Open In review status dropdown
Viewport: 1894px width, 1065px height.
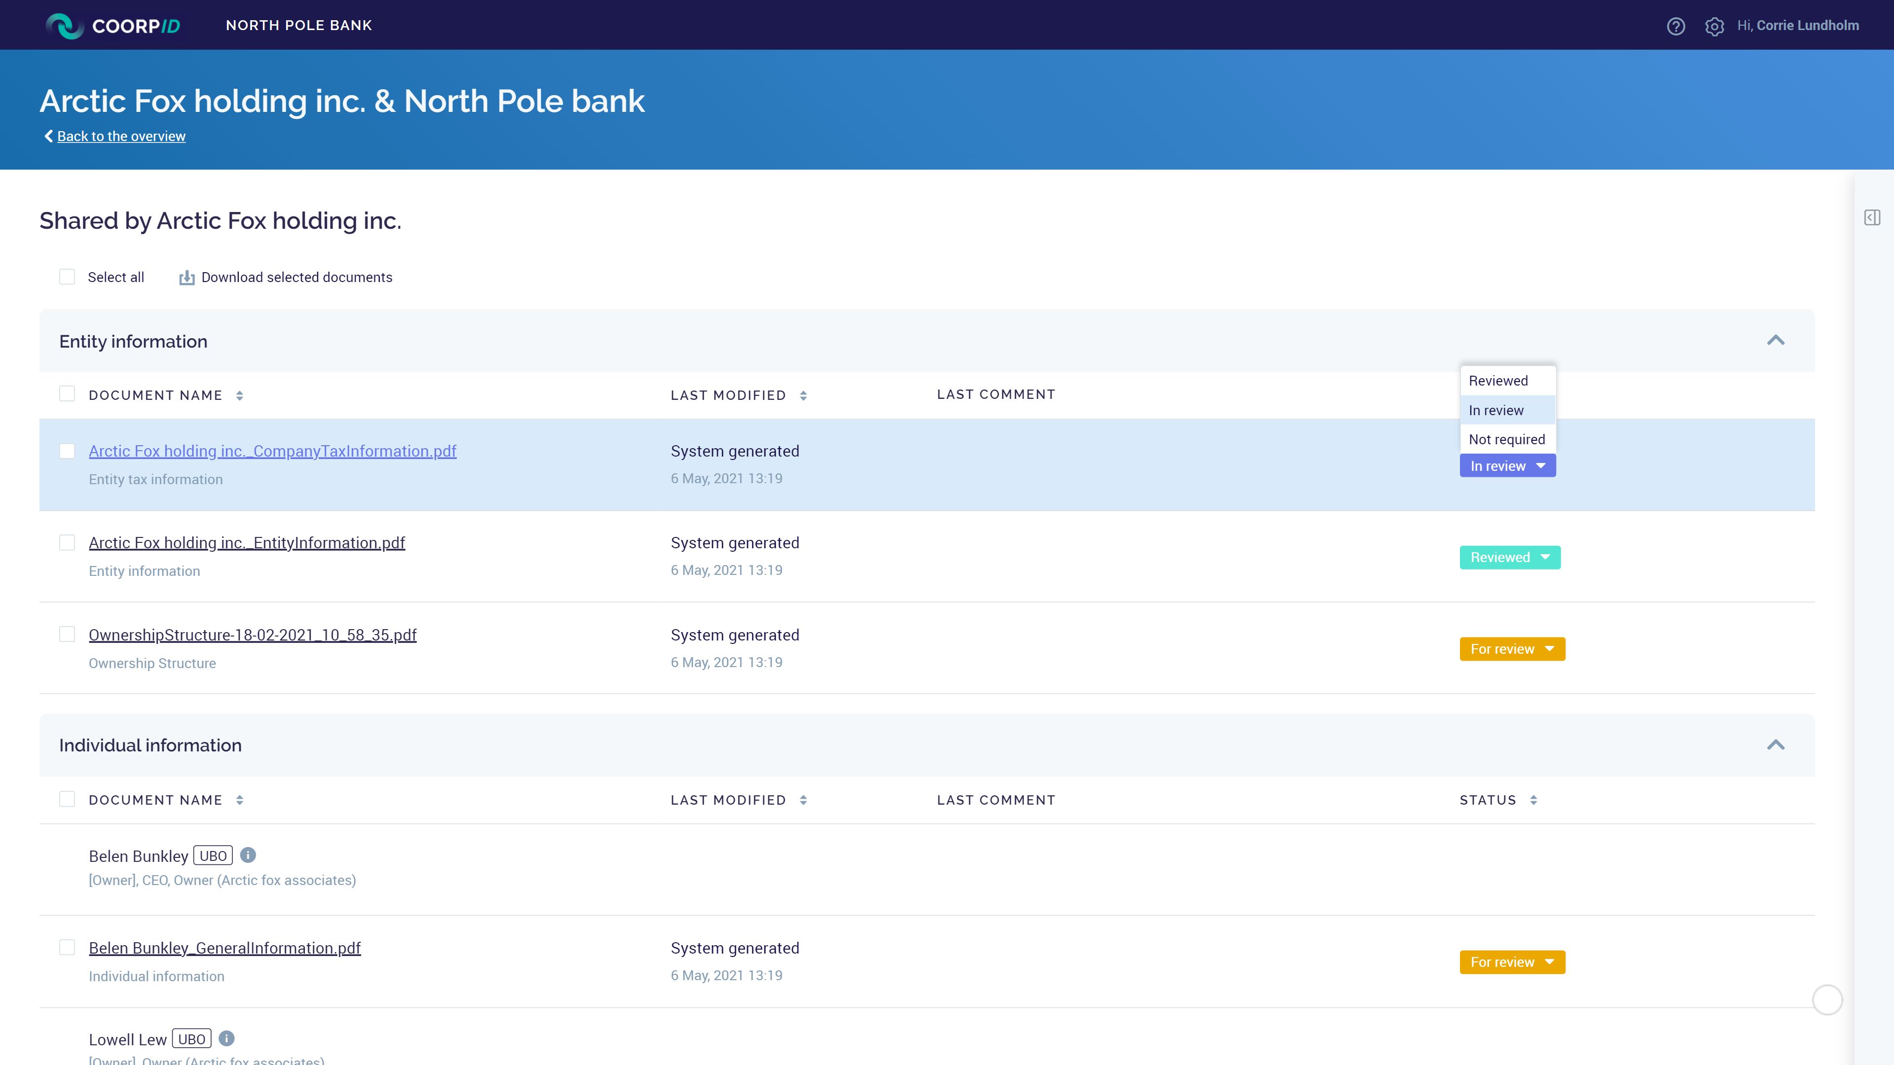[1507, 466]
